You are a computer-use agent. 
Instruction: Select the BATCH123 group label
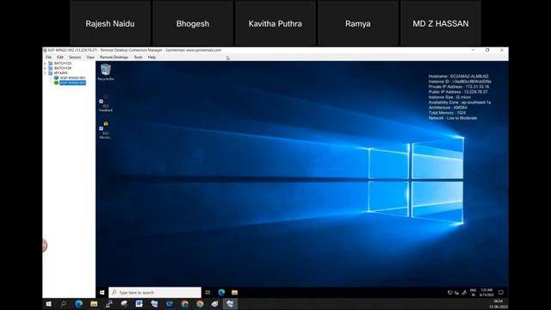(x=63, y=63)
